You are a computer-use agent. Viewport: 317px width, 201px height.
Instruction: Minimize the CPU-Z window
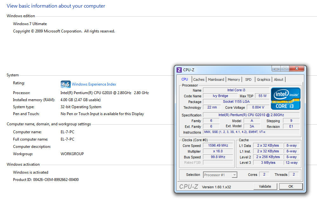276,69
